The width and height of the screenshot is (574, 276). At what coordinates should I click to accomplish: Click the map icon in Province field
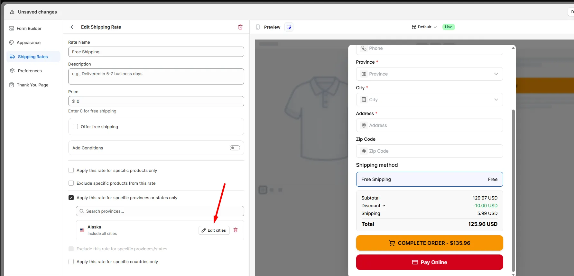coord(364,74)
